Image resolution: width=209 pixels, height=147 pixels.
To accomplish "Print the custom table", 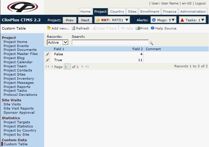I will coord(142,28).
